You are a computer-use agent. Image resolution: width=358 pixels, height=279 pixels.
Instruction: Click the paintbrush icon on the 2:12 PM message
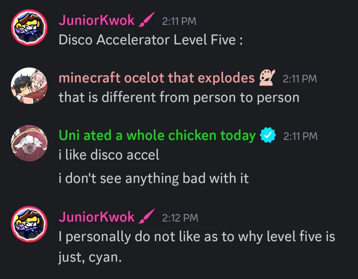[147, 217]
